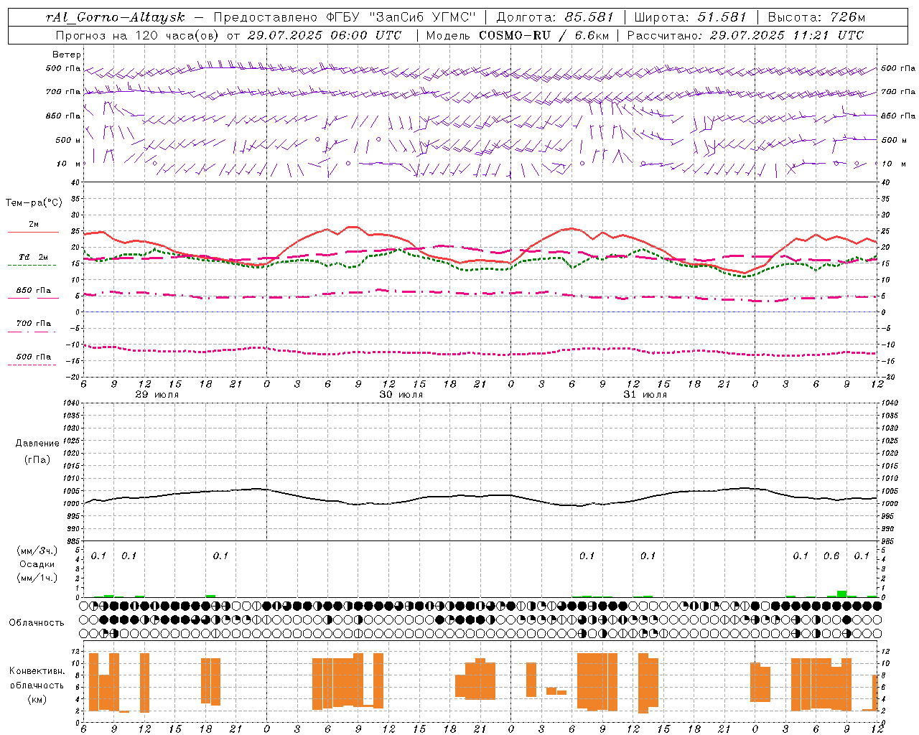
Task: Click the 31 июля date label
Action: (x=645, y=395)
